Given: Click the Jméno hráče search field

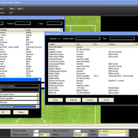Looking at the screenshot, I should [88, 38].
